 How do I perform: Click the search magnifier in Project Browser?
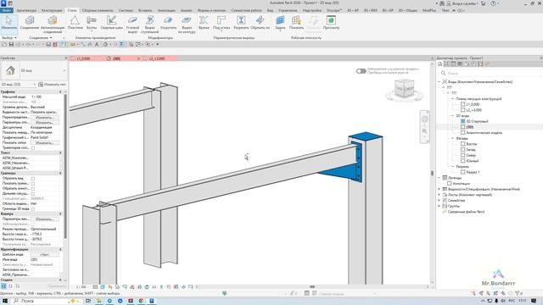pyautogui.click(x=443, y=74)
